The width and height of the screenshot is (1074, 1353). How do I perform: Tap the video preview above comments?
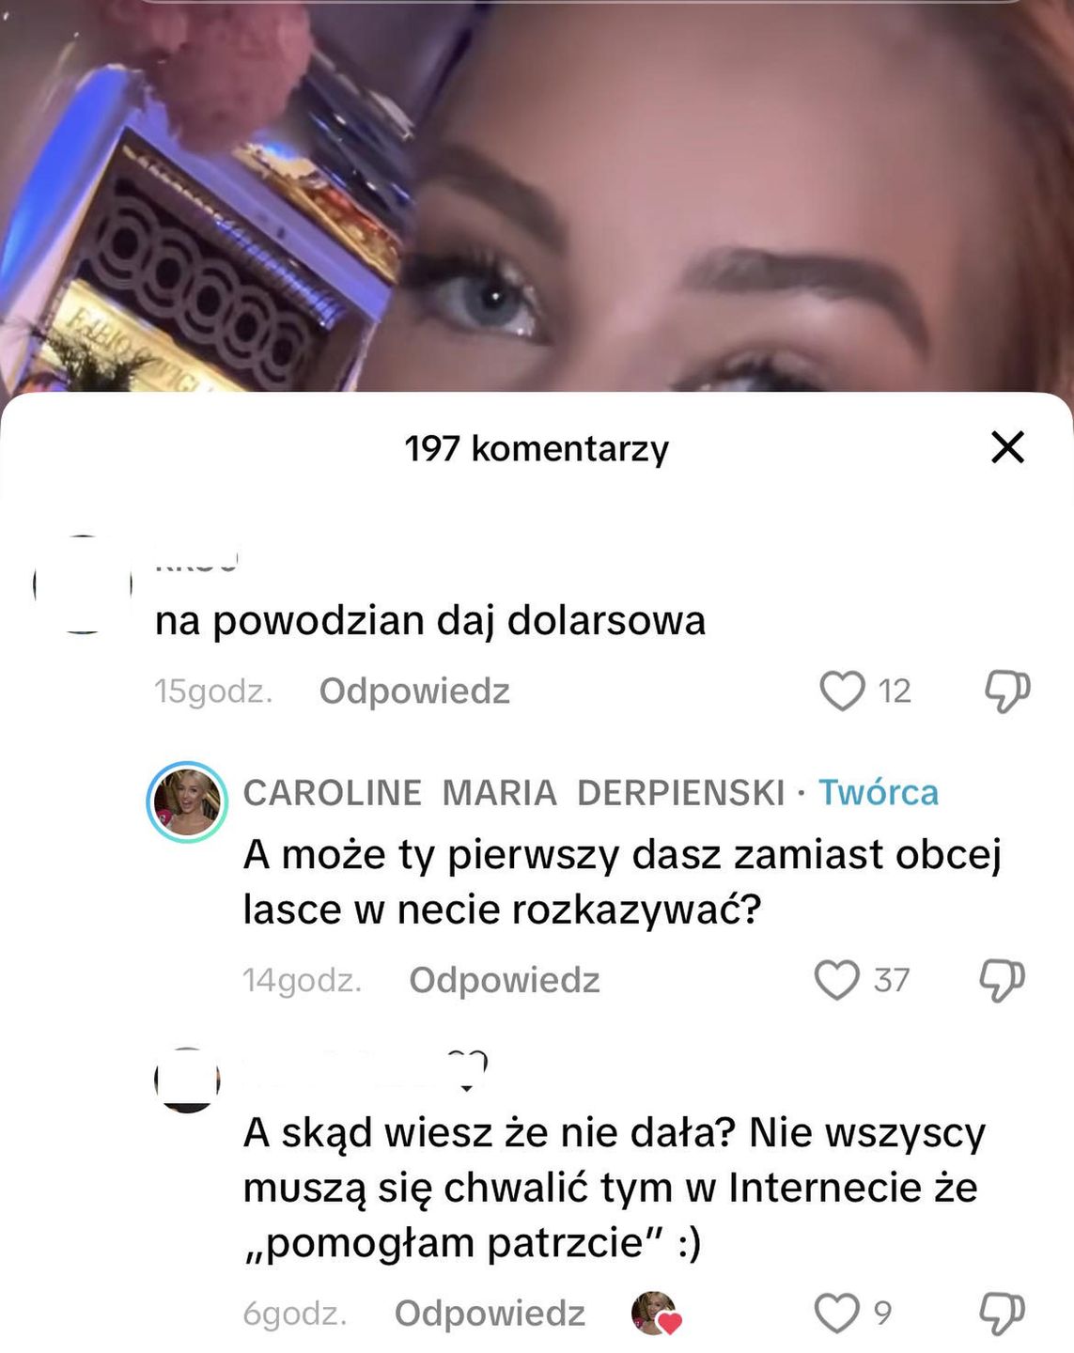[x=537, y=195]
